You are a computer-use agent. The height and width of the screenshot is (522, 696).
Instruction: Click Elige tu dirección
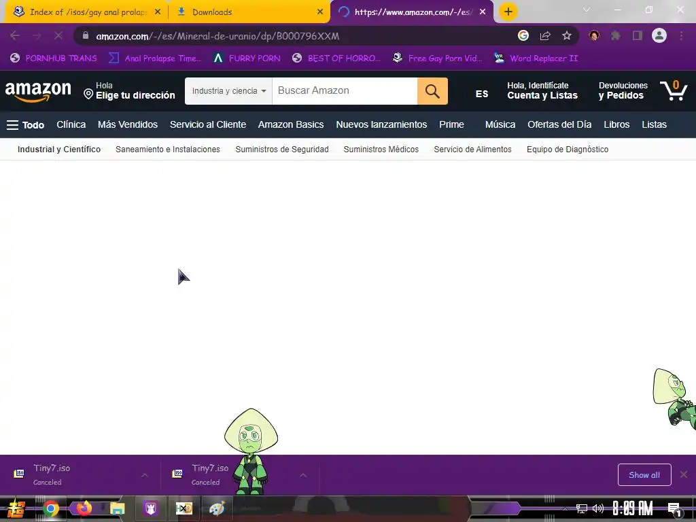click(x=130, y=90)
